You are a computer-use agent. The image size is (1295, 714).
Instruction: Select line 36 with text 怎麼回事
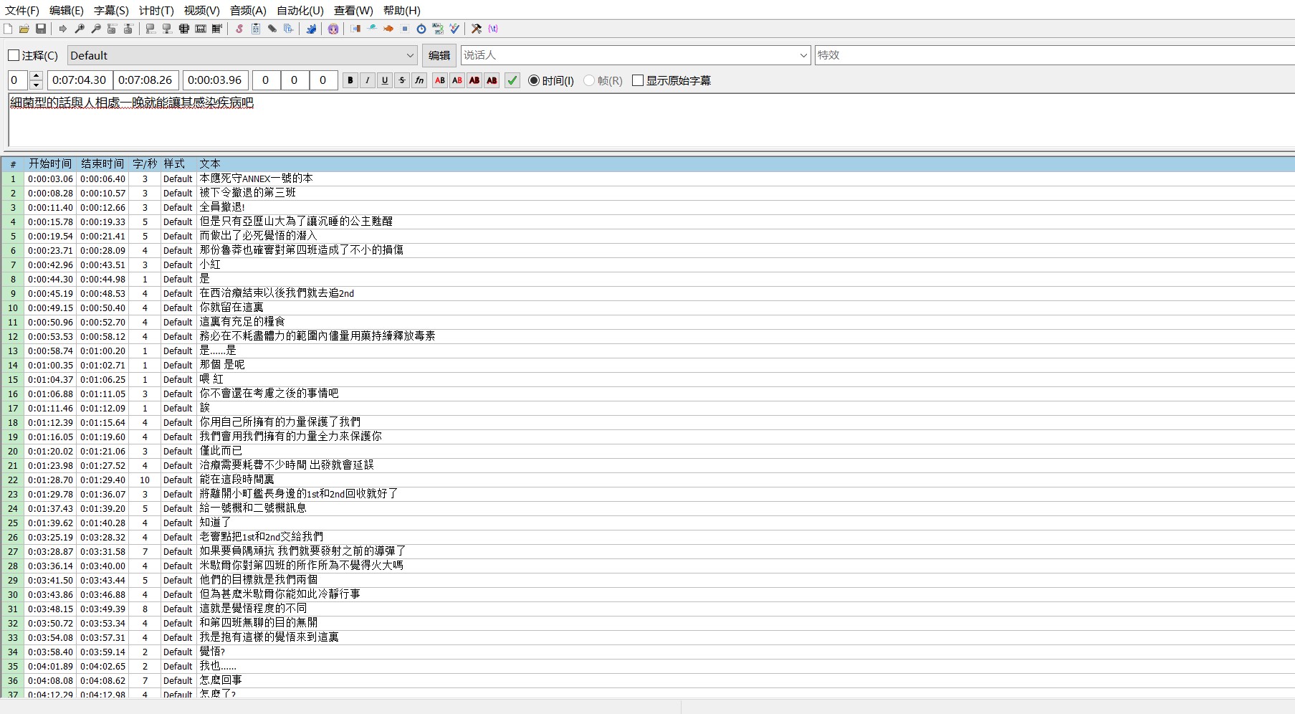[x=648, y=680]
